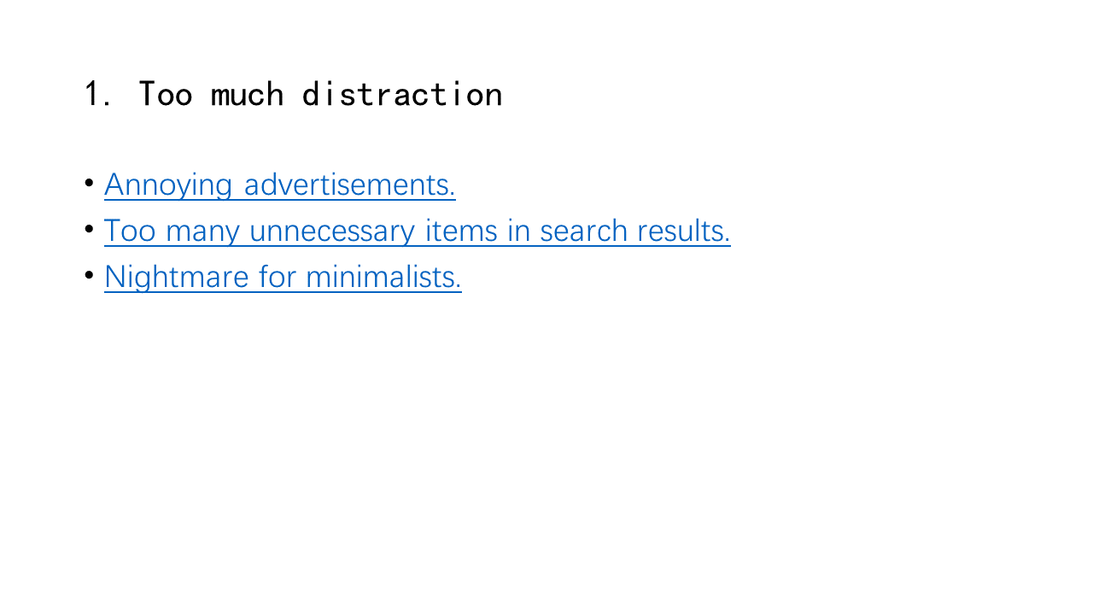Screen dimensions: 1093x615
Task: Open the Nightmare for minimalists link
Action: tap(283, 277)
